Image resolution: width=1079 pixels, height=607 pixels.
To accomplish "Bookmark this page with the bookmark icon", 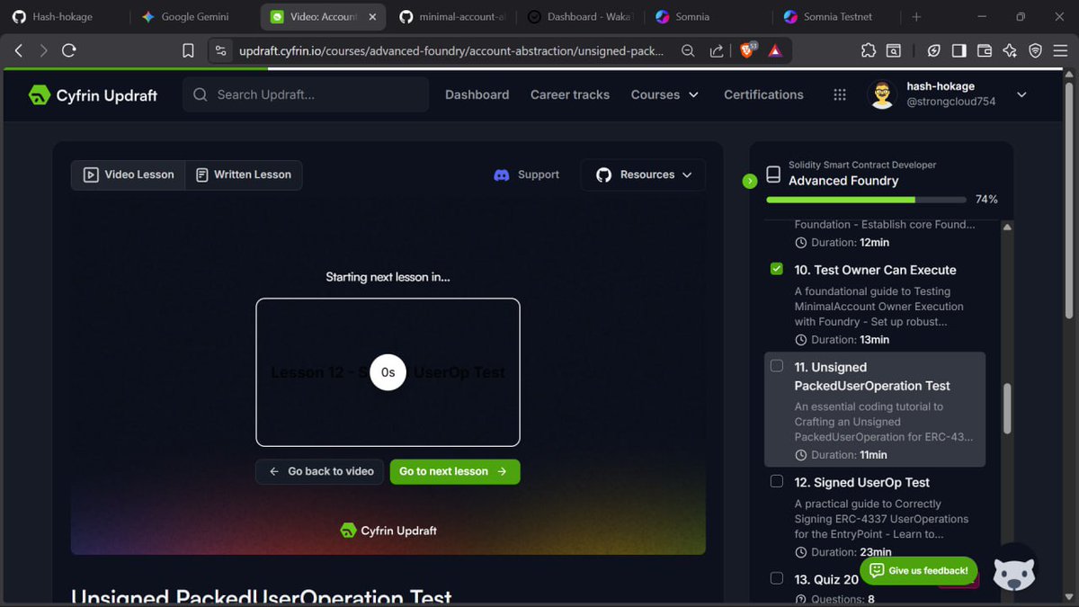I will pos(188,51).
